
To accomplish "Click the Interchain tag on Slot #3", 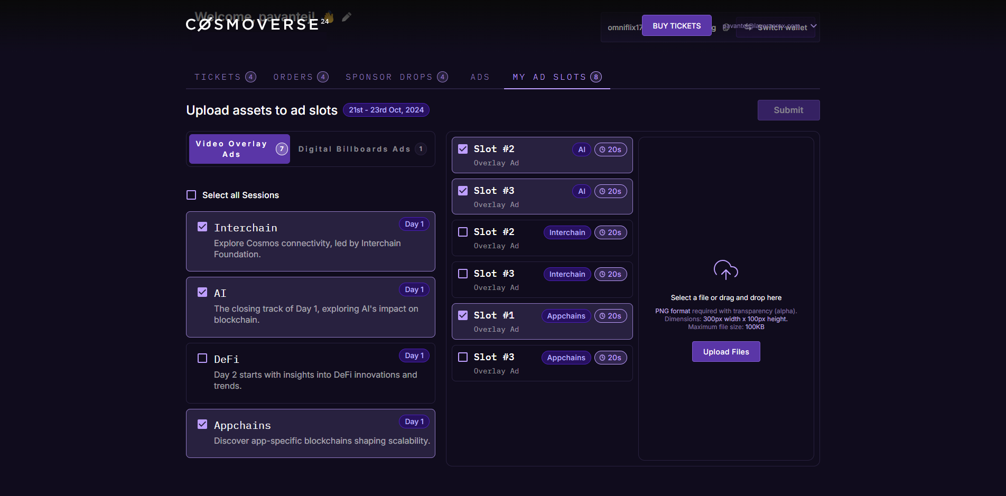I will 567,274.
